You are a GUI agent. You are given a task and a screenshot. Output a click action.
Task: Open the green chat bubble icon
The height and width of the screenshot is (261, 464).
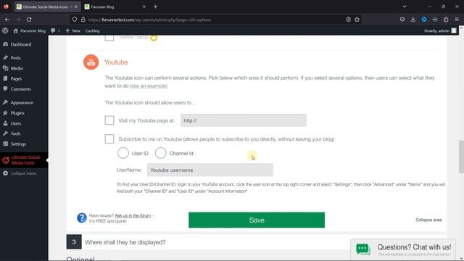363,249
